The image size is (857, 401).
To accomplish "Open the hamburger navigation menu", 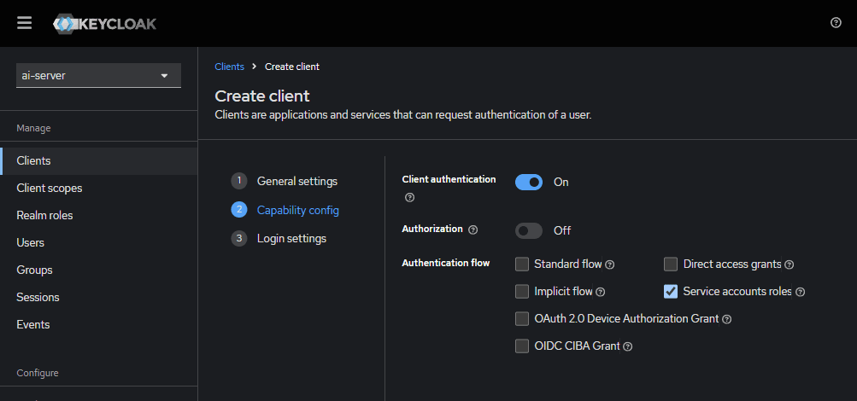I will (x=24, y=23).
